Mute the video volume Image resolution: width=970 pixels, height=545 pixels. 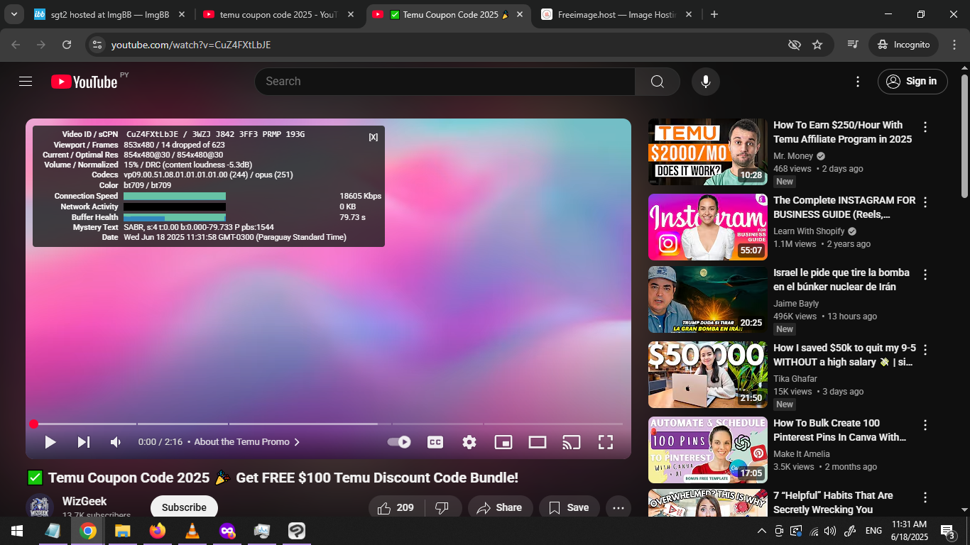tap(116, 442)
